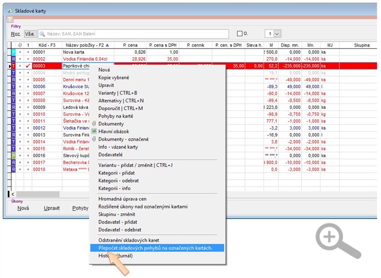Open the dropdown showing value 1
381x278 pixels.
277,34
